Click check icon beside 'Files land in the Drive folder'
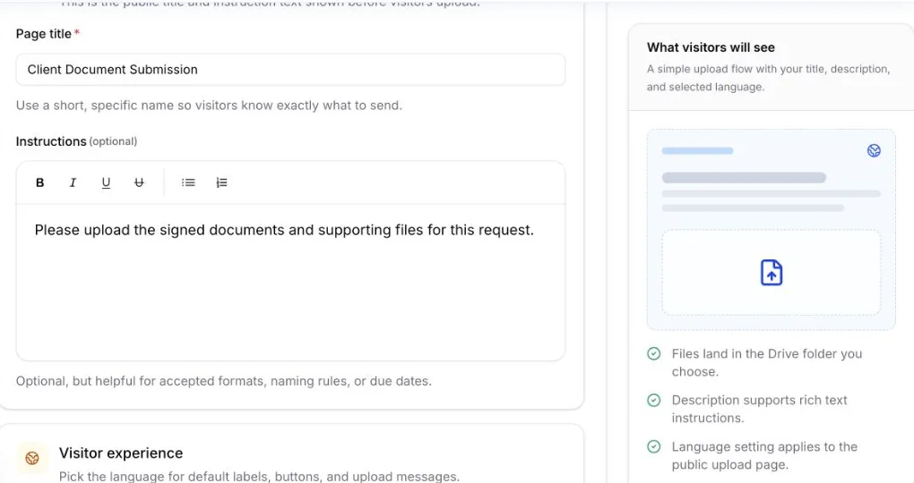This screenshot has height=483, width=914. tap(654, 354)
